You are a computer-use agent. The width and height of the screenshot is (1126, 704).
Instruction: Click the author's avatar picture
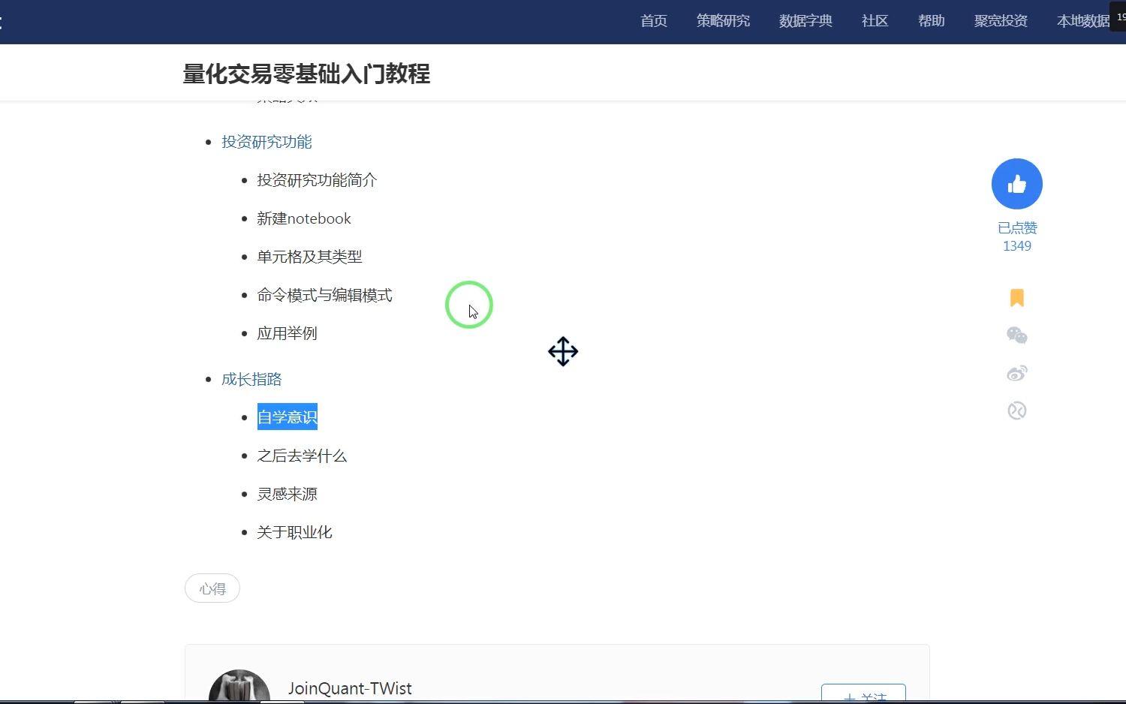(x=239, y=687)
